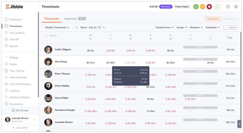Open the Reports section
Image resolution: width=243 pixels, height=133 pixels.
tap(11, 46)
